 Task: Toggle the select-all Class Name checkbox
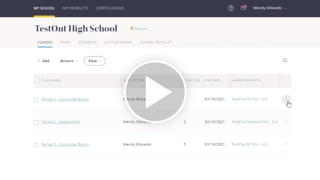(x=37, y=80)
